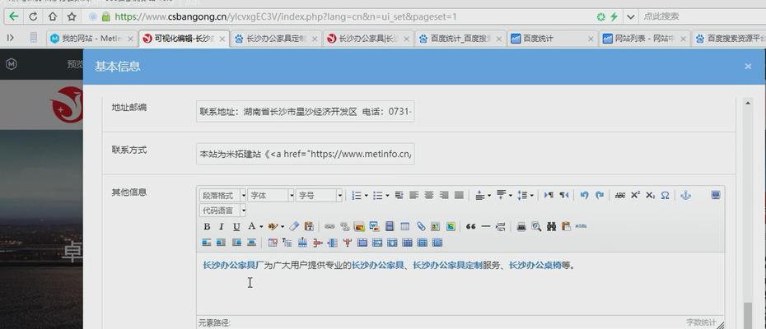Paste as plain text icon

click(309, 226)
